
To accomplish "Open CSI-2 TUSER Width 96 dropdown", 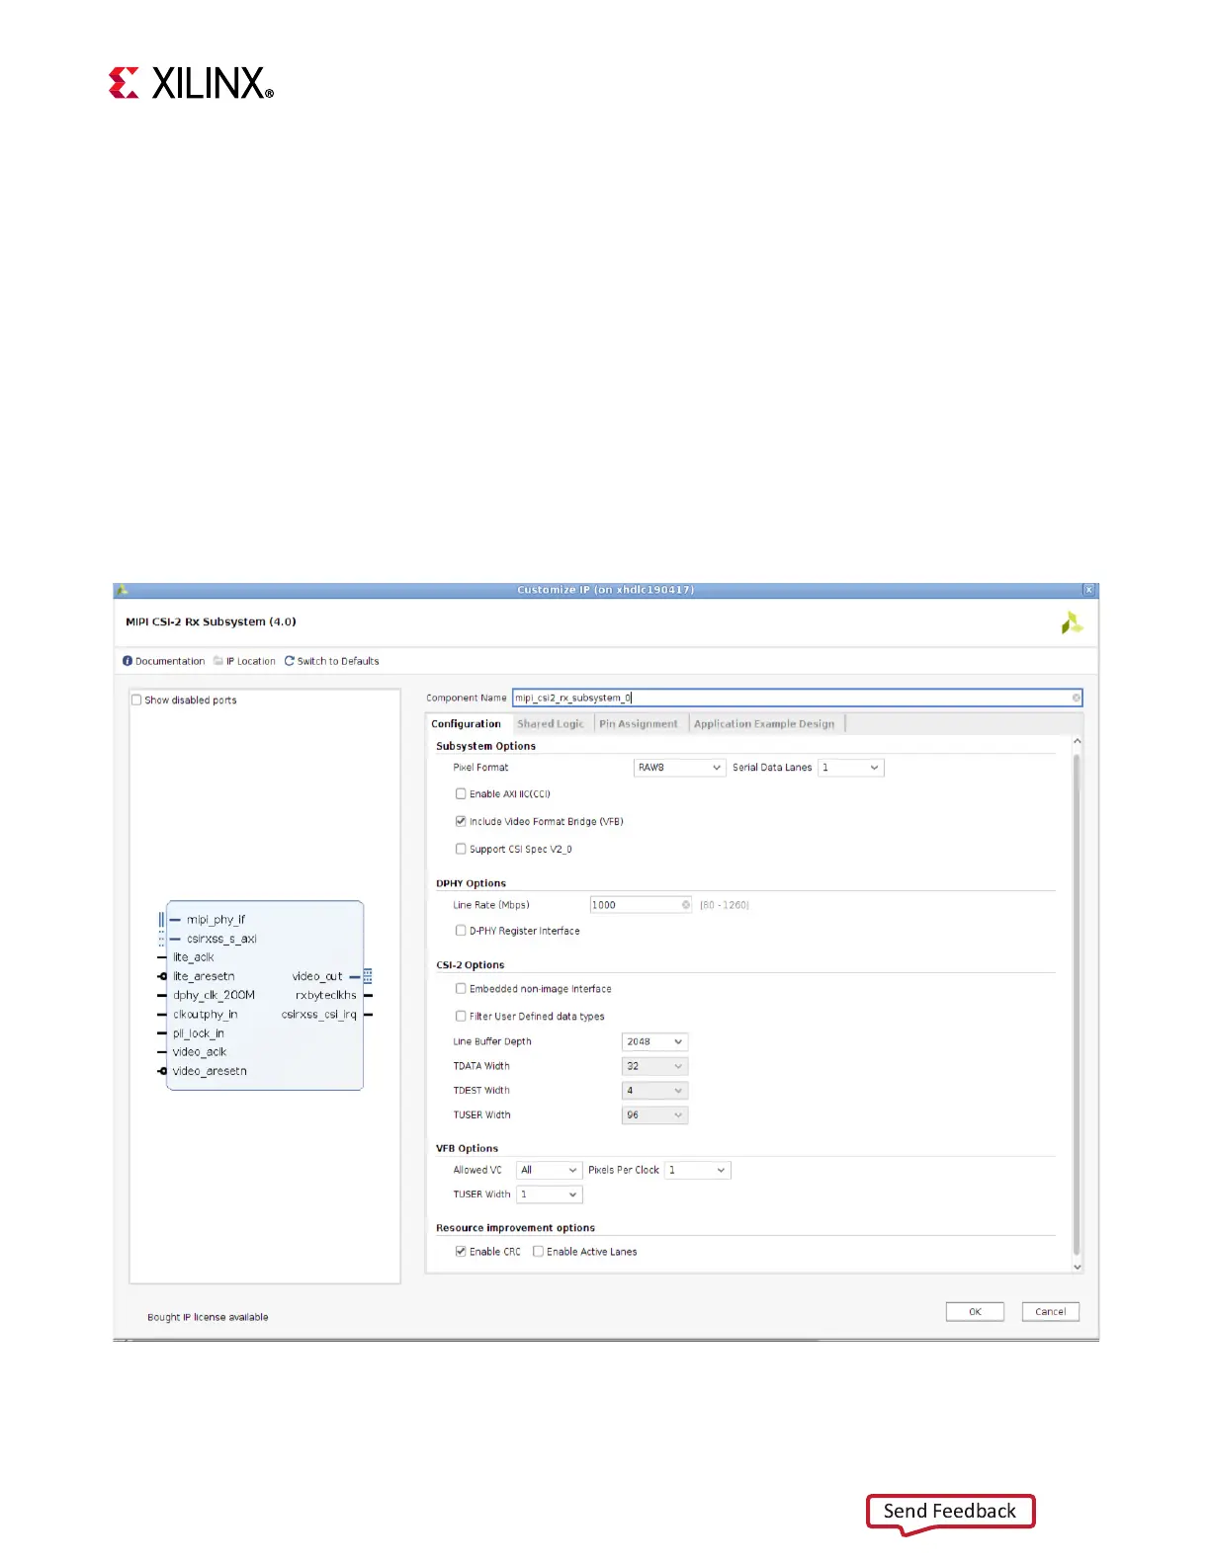I will (654, 1114).
